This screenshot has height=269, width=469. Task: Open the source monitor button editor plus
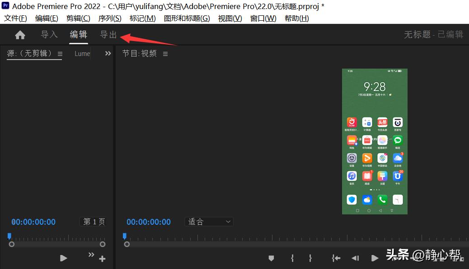[x=102, y=259]
